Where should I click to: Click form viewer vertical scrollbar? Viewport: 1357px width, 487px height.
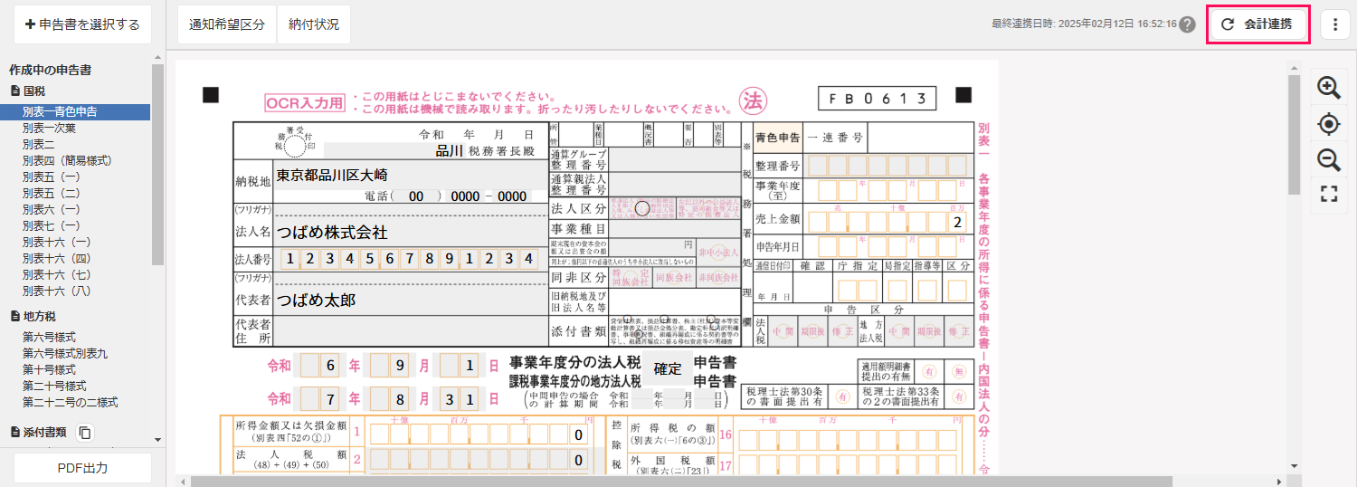[1294, 136]
